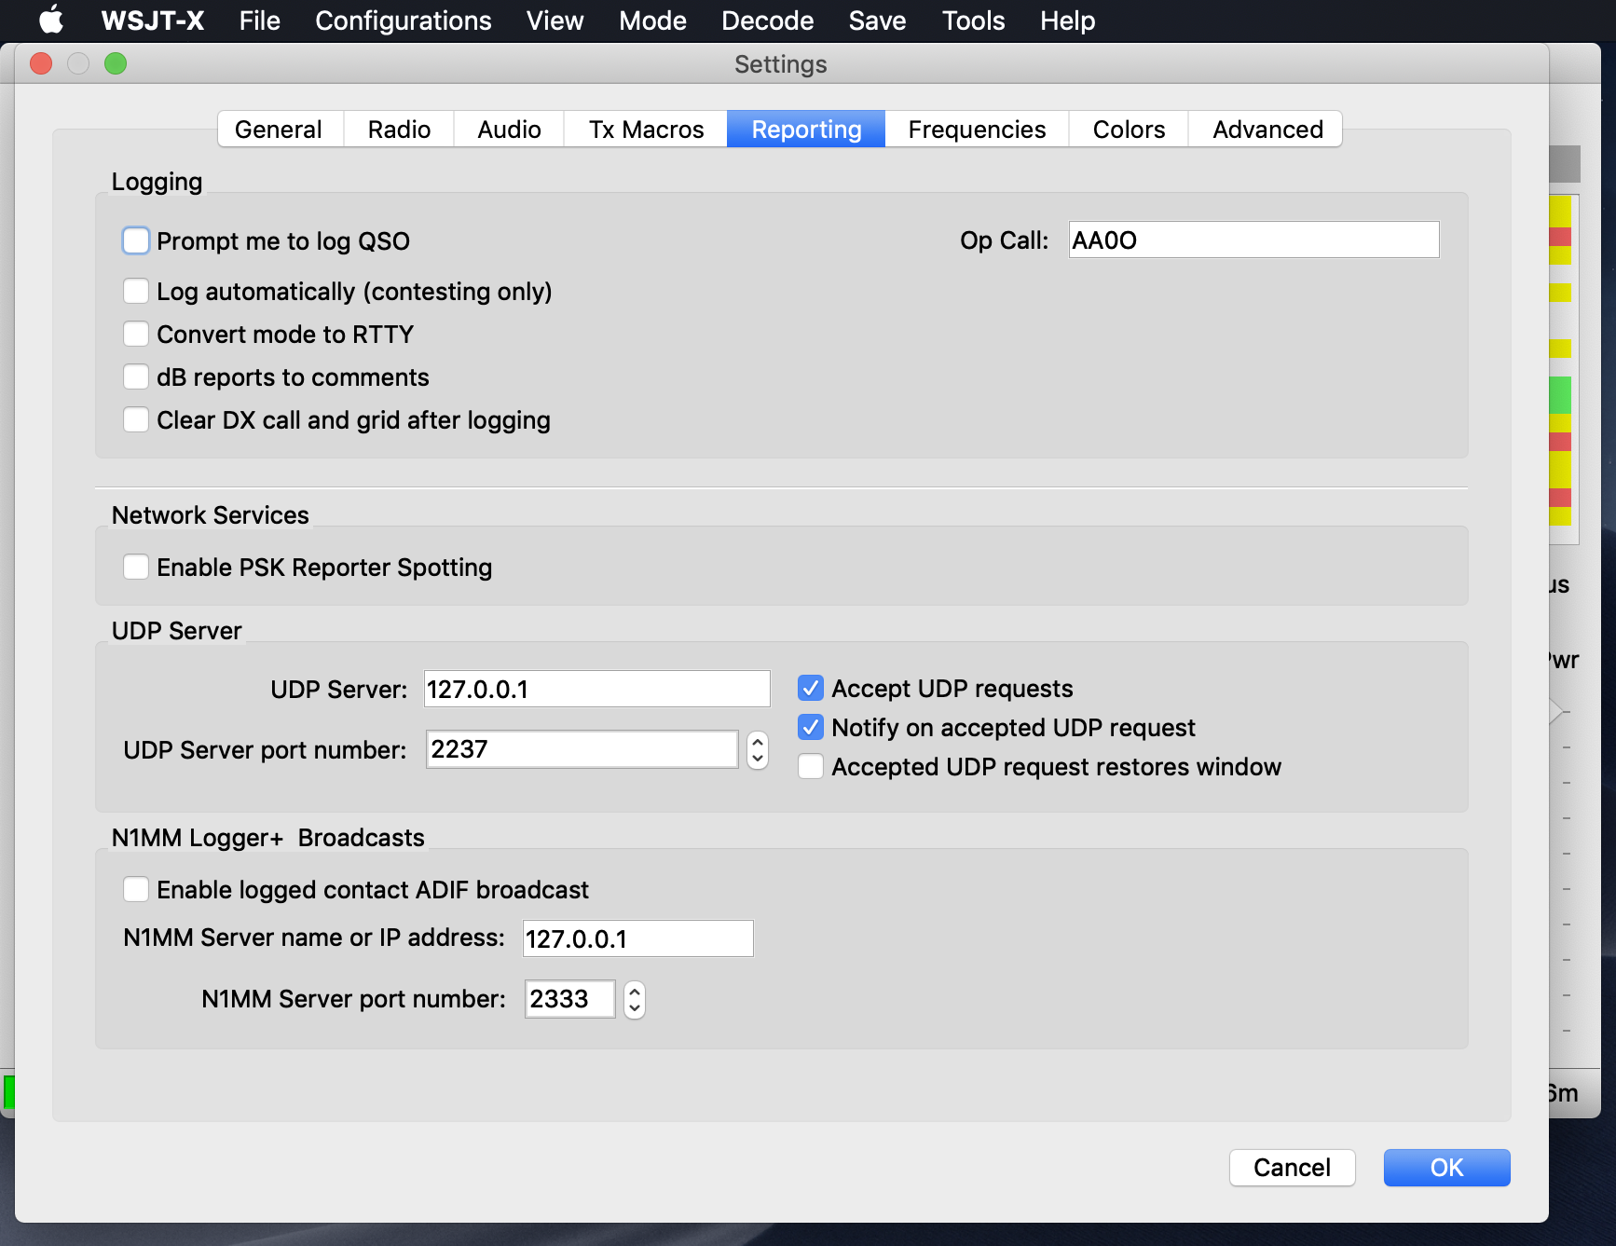Click the N1MM Server IP address field
1616x1246 pixels.
(638, 938)
